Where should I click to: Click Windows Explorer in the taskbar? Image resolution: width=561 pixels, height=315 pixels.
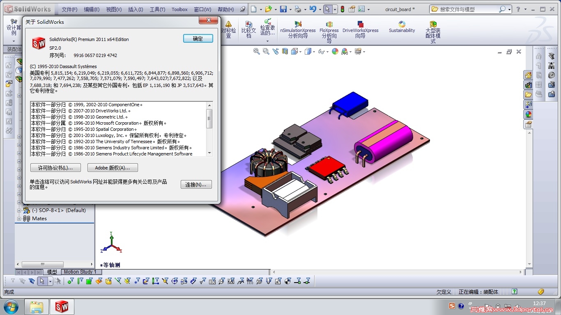(37, 307)
